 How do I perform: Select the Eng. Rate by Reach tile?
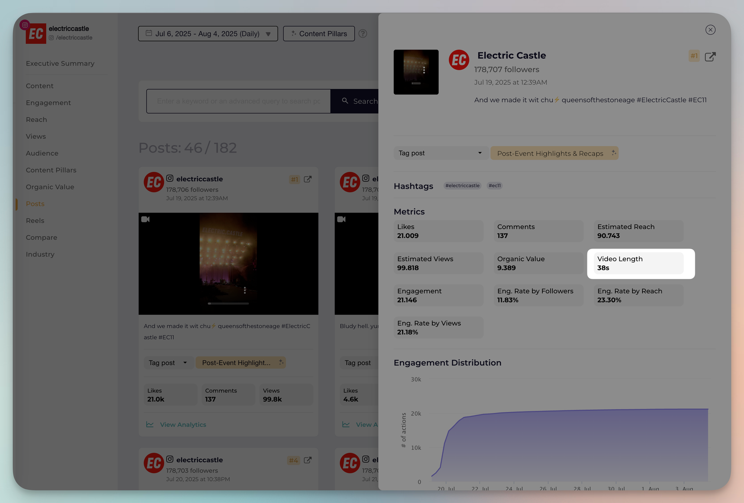click(639, 295)
